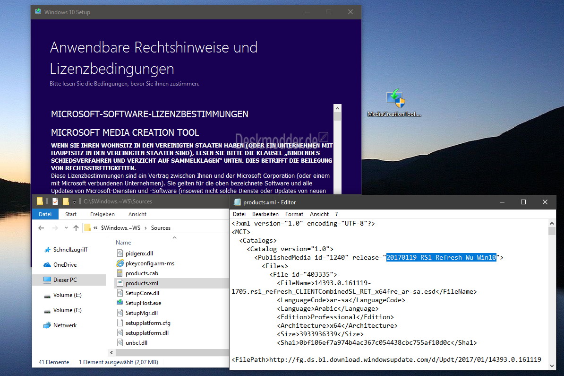Viewport: 564px width, 376px height.
Task: Select Dieser PC in the navigation pane
Action: 69,280
